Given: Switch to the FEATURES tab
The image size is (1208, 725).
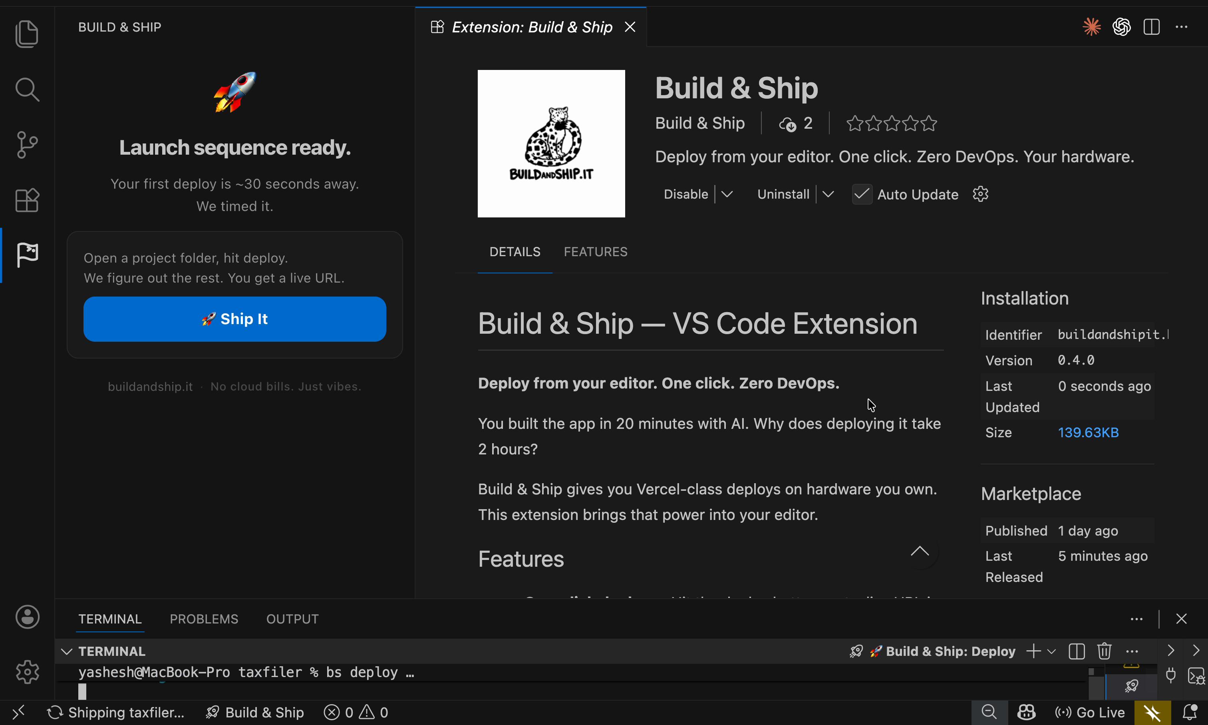Looking at the screenshot, I should pyautogui.click(x=595, y=252).
